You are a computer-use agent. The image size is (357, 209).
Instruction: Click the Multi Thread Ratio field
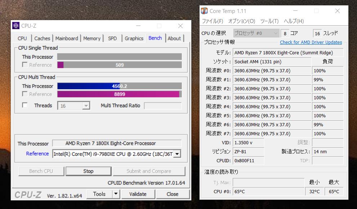click(x=163, y=105)
